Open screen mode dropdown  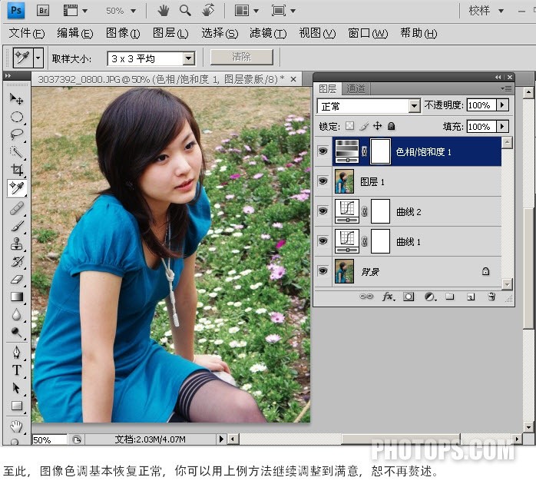point(293,11)
